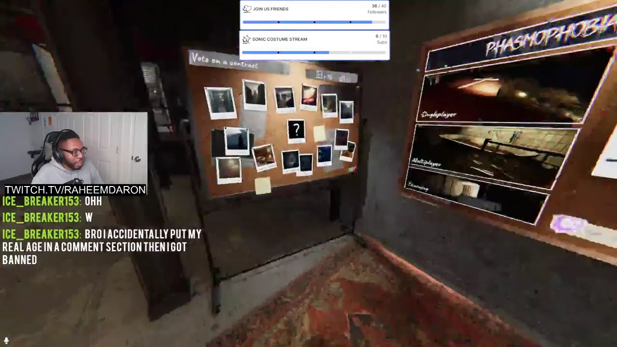Screen dimensions: 617x347
Task: Click the subs goal progress bar
Action: point(314,52)
